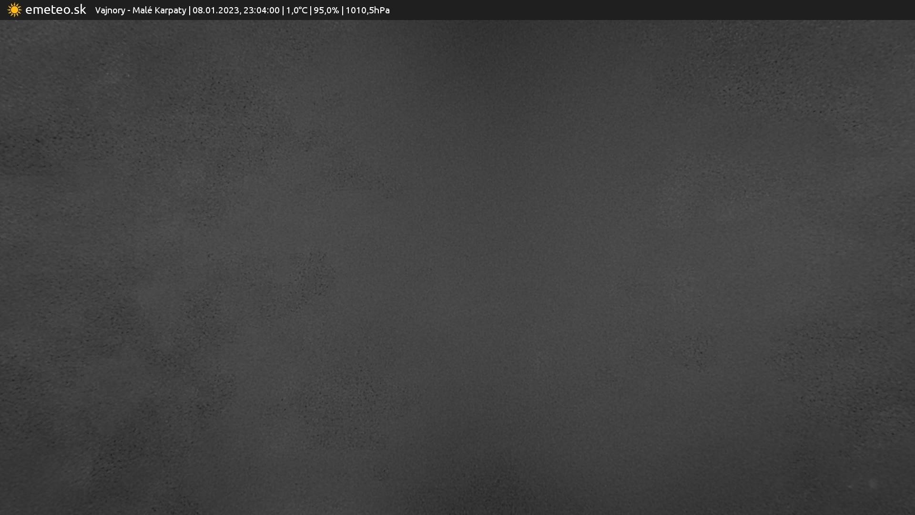Click the humidity value 95,0%
Viewport: 915px width, 515px height.
coord(326,10)
